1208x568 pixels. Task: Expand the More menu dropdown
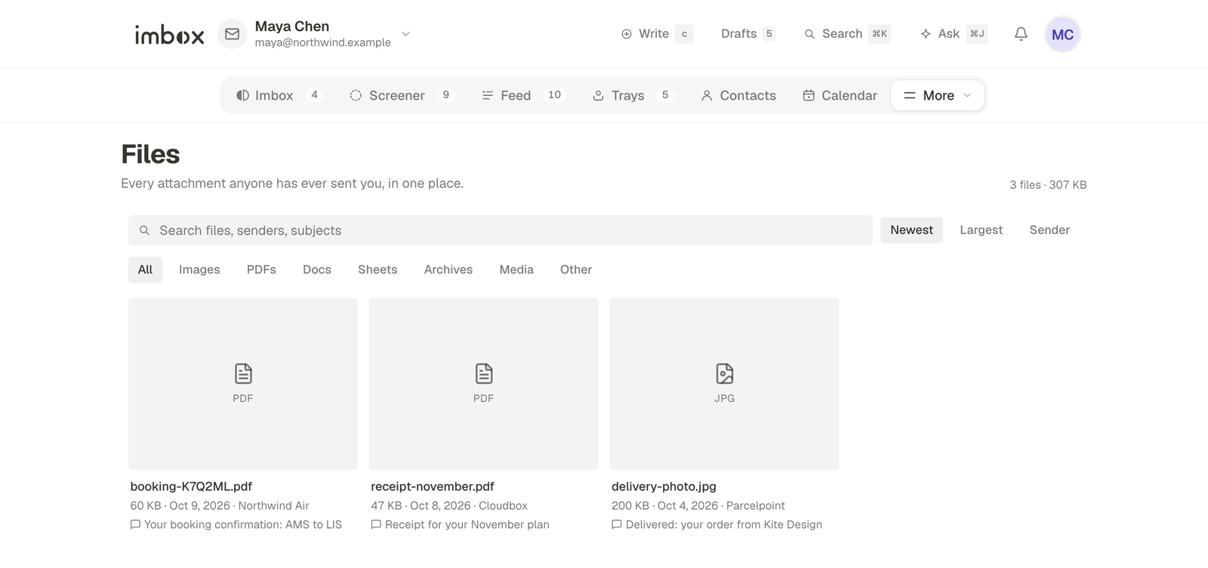click(938, 95)
